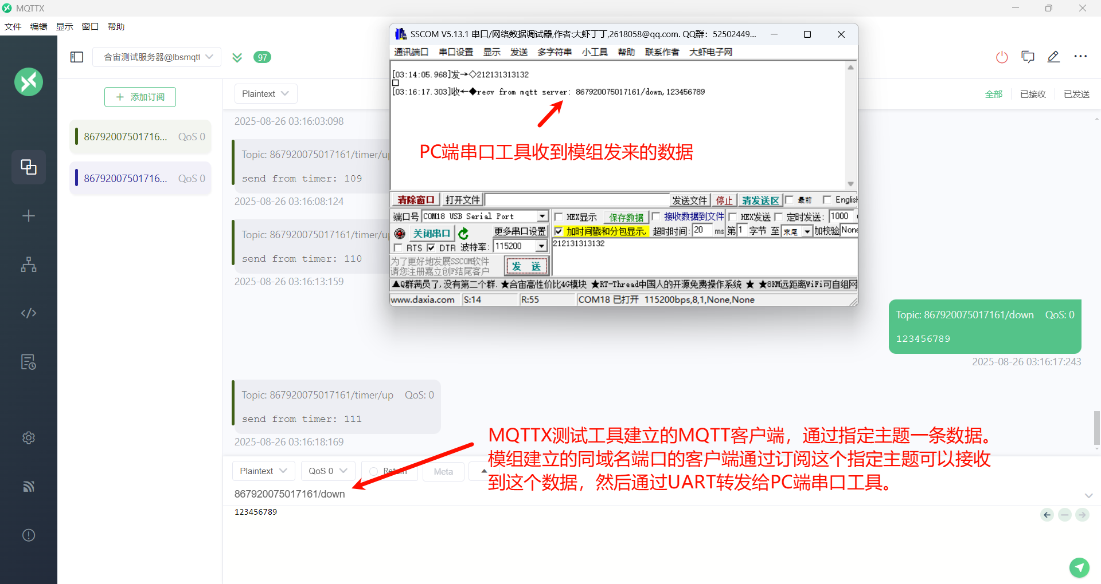
Task: Click the 关闭串口 button in SSCOM
Action: pos(431,234)
